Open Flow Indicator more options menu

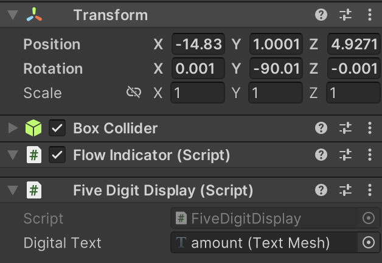pyautogui.click(x=370, y=155)
